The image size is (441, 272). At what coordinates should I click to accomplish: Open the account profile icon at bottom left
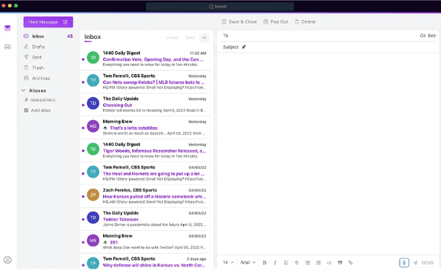point(8,260)
